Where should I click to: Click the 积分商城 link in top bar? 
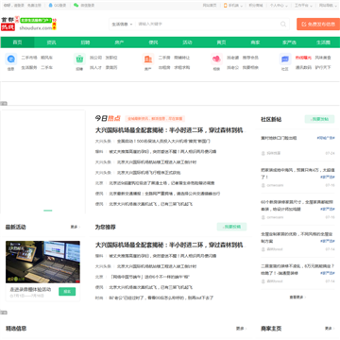tap(256, 6)
